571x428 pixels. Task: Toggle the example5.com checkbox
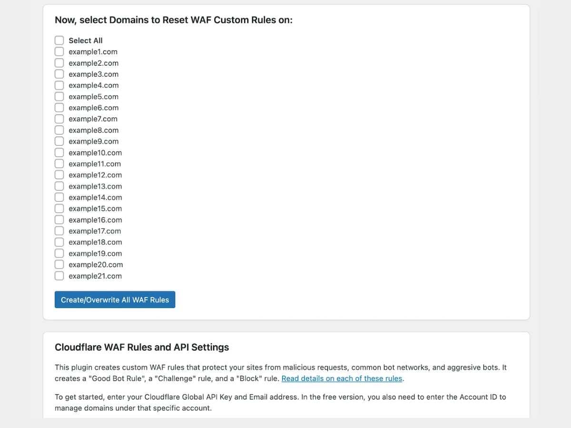(59, 97)
